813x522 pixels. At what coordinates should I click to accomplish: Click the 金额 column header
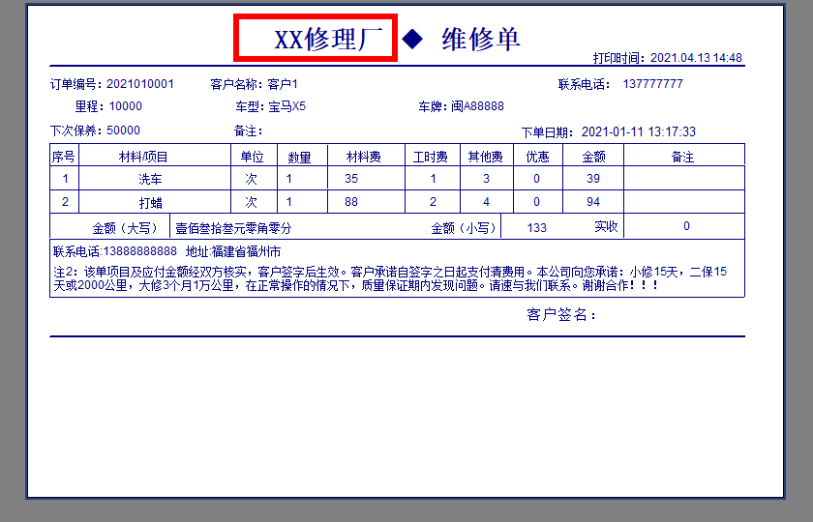click(x=593, y=157)
